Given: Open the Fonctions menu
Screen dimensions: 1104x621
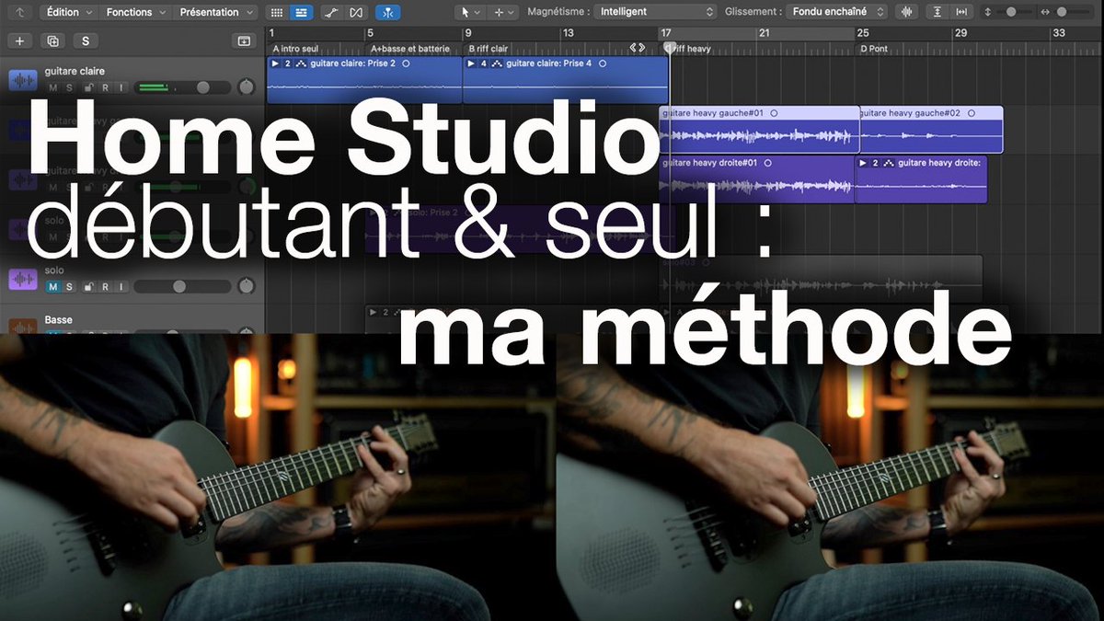Looking at the screenshot, I should tap(135, 12).
